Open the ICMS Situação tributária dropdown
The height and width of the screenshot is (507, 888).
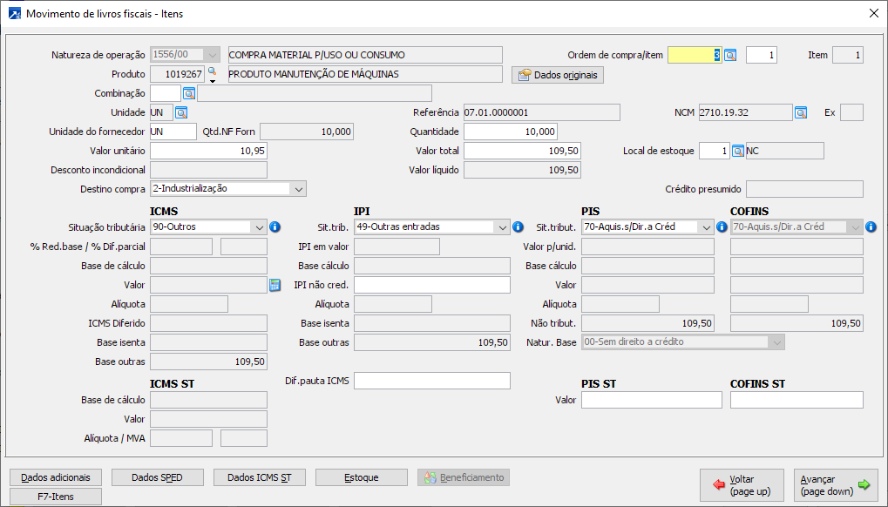click(259, 226)
